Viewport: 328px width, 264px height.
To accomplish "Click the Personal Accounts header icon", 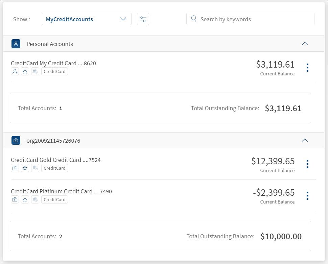I will click(x=16, y=44).
